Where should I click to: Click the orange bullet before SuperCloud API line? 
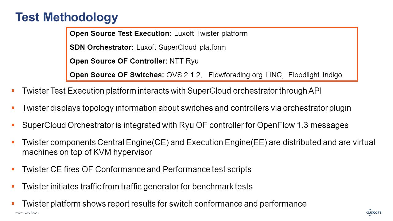(13, 91)
